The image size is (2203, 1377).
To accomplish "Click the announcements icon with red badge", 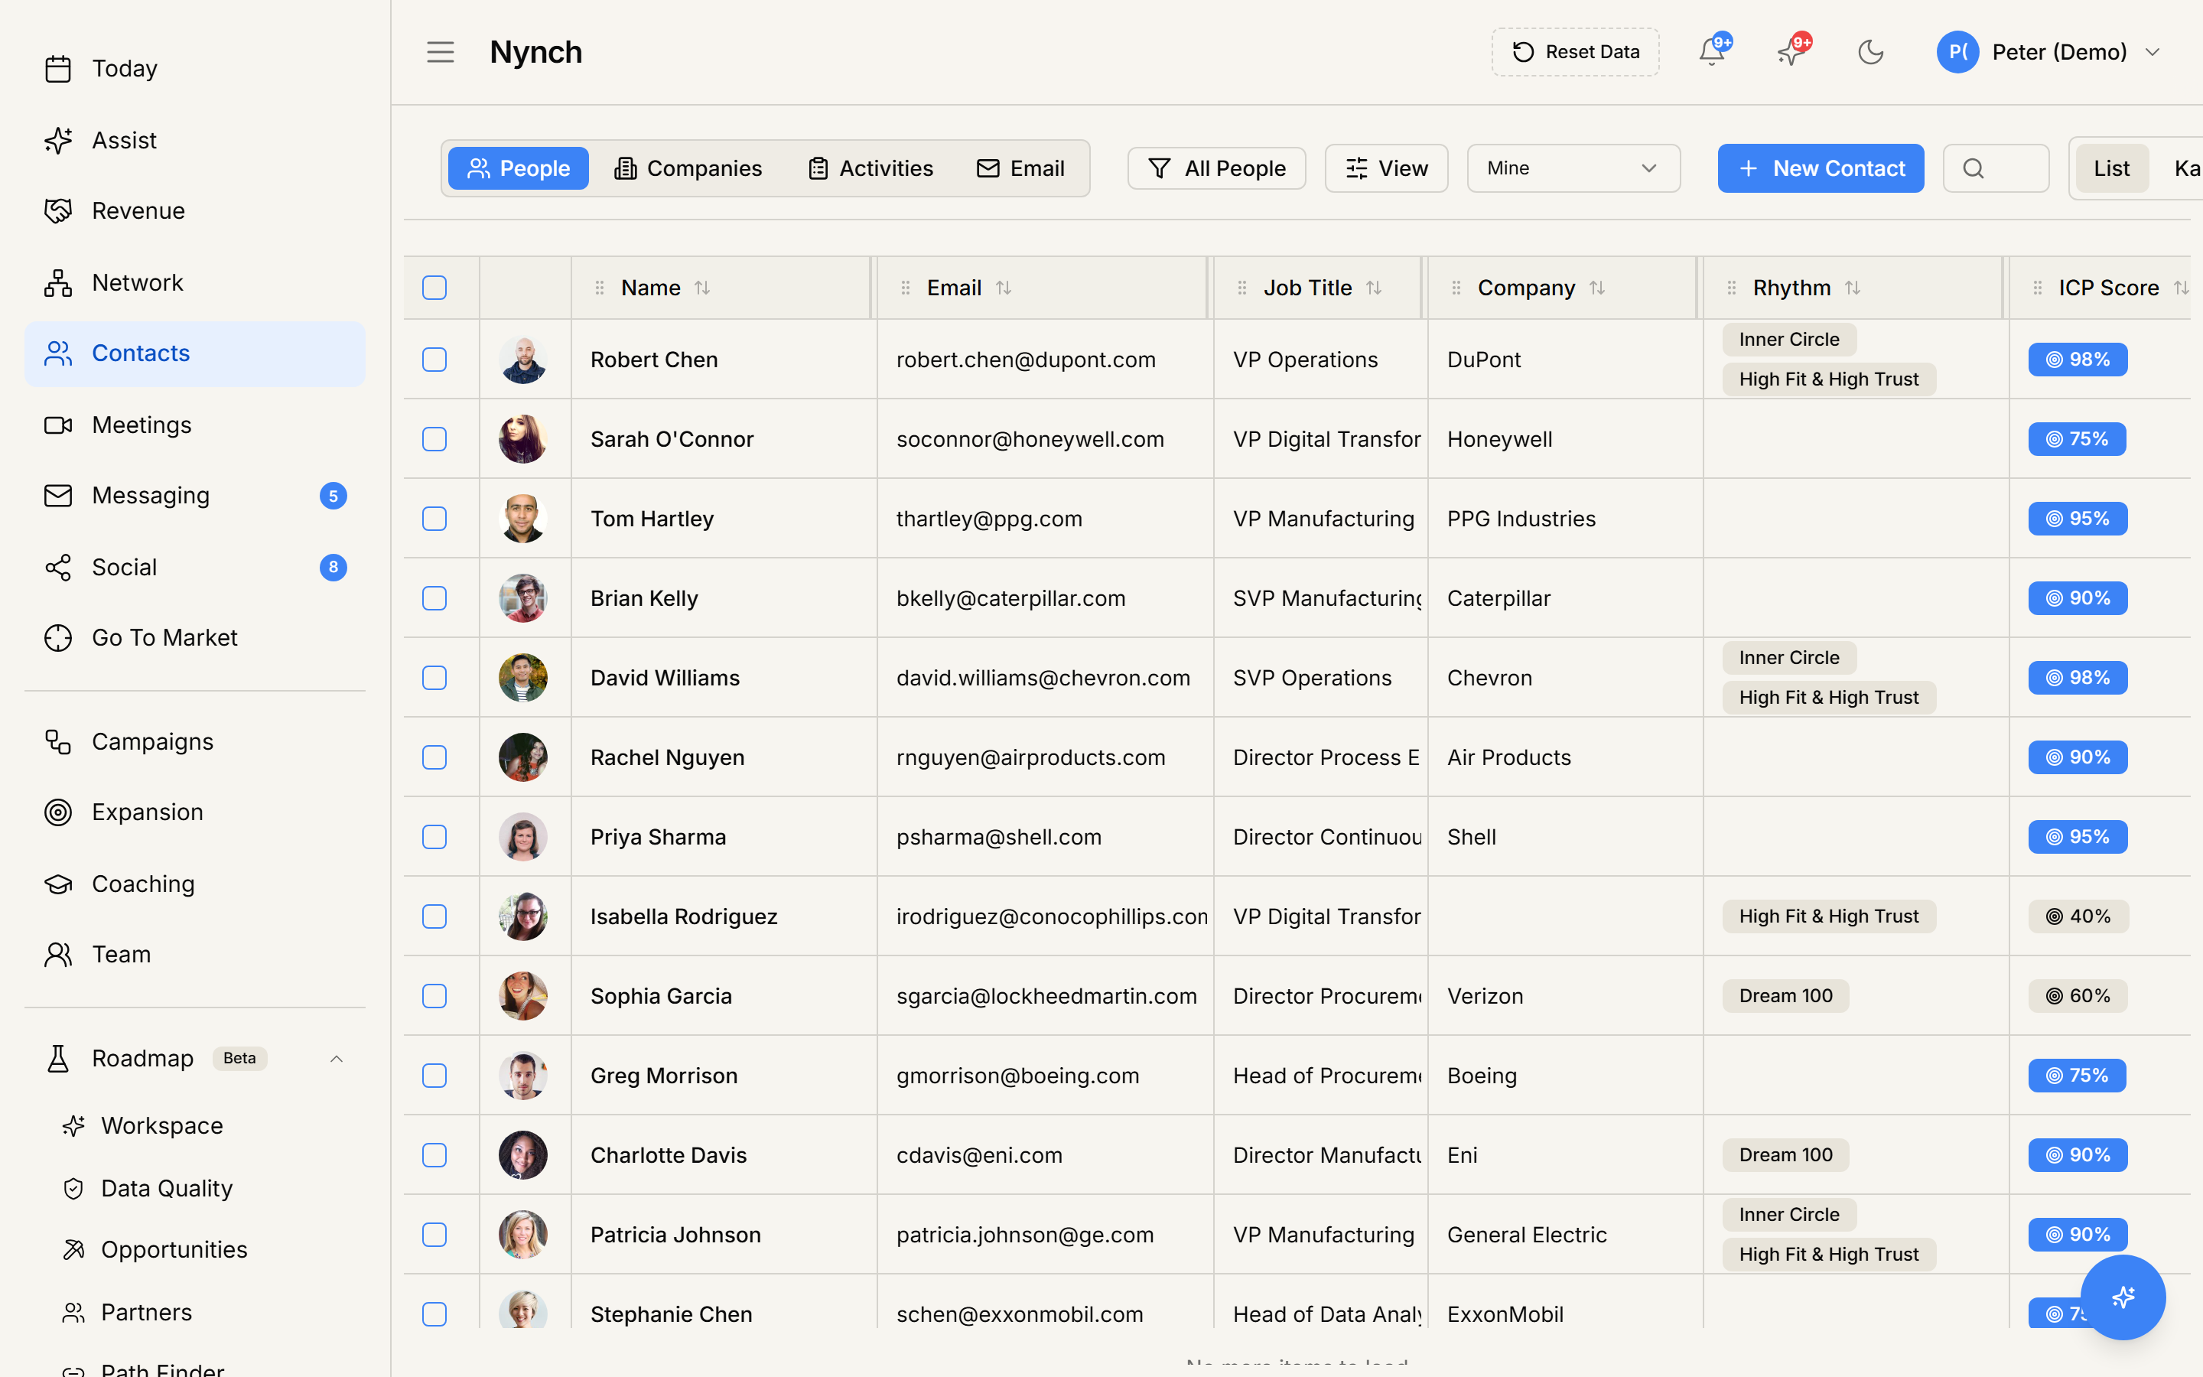I will coord(1791,52).
